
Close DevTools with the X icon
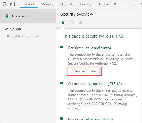point(141,4)
